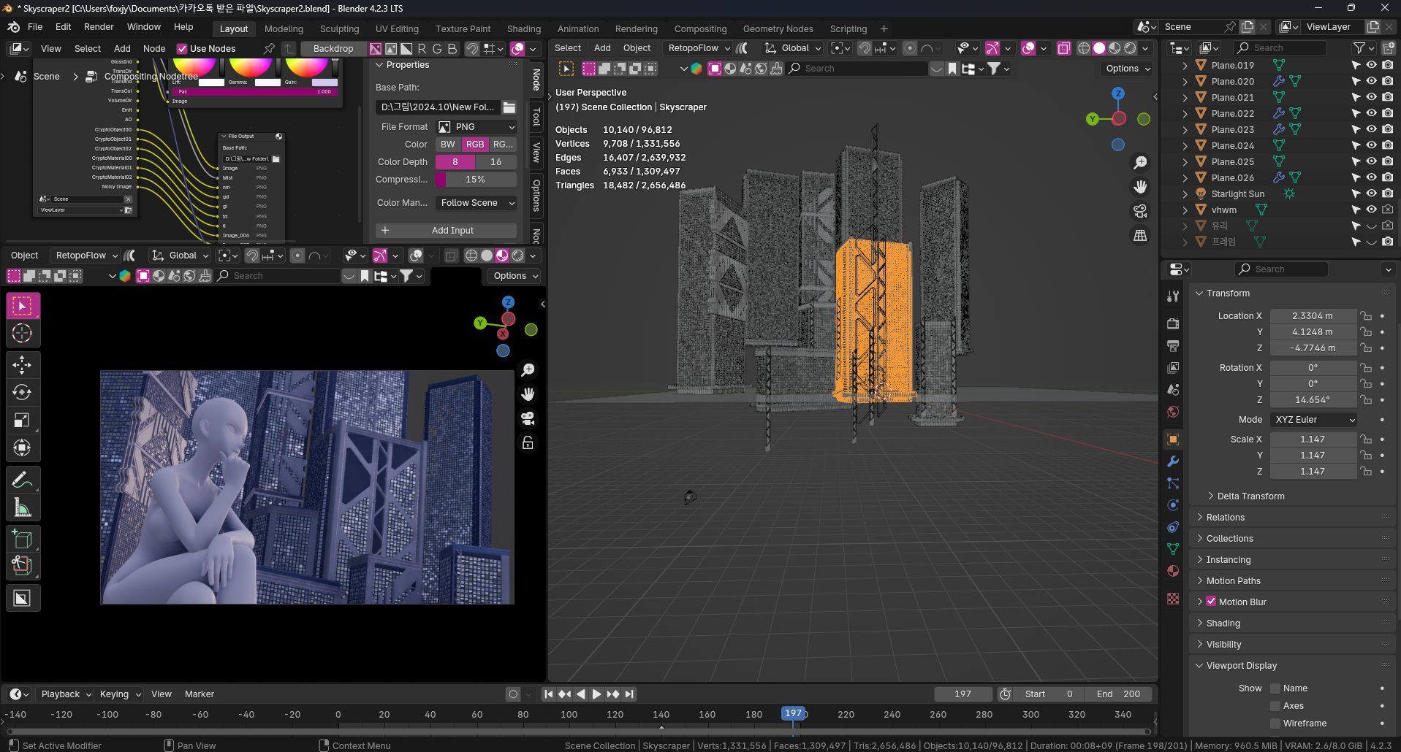Expand the Delta Transform section
This screenshot has height=752, width=1401.
1250,496
